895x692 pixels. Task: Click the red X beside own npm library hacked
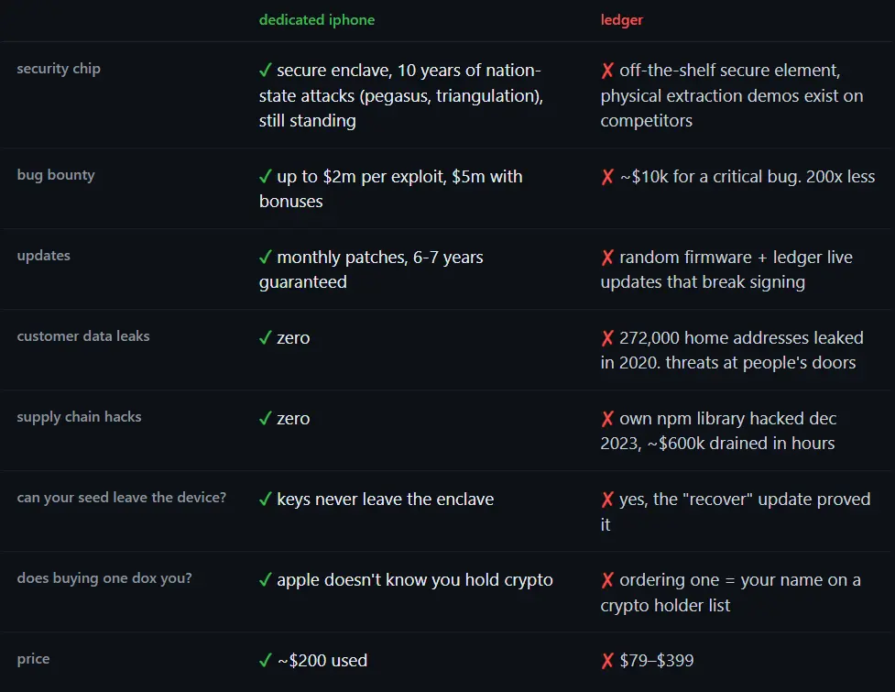(x=607, y=419)
